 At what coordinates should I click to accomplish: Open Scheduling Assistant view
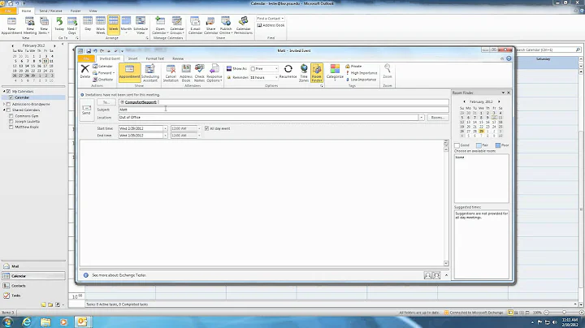pyautogui.click(x=150, y=72)
